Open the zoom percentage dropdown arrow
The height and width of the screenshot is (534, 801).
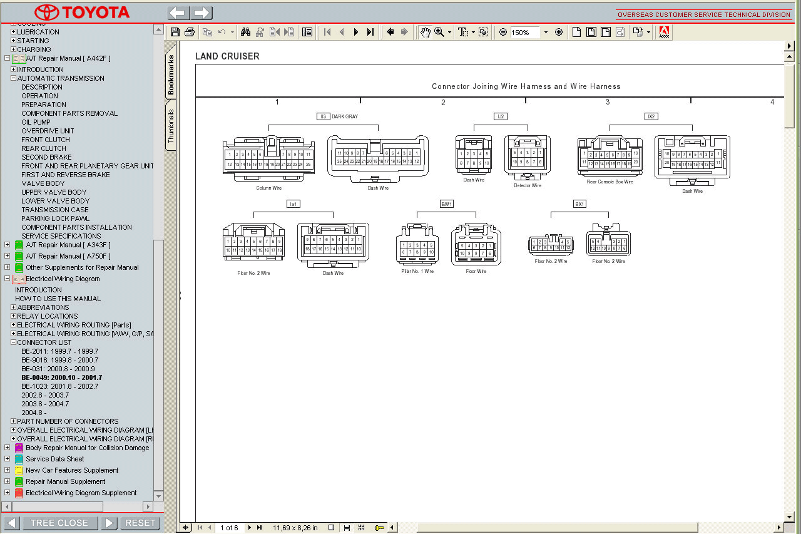coord(546,32)
